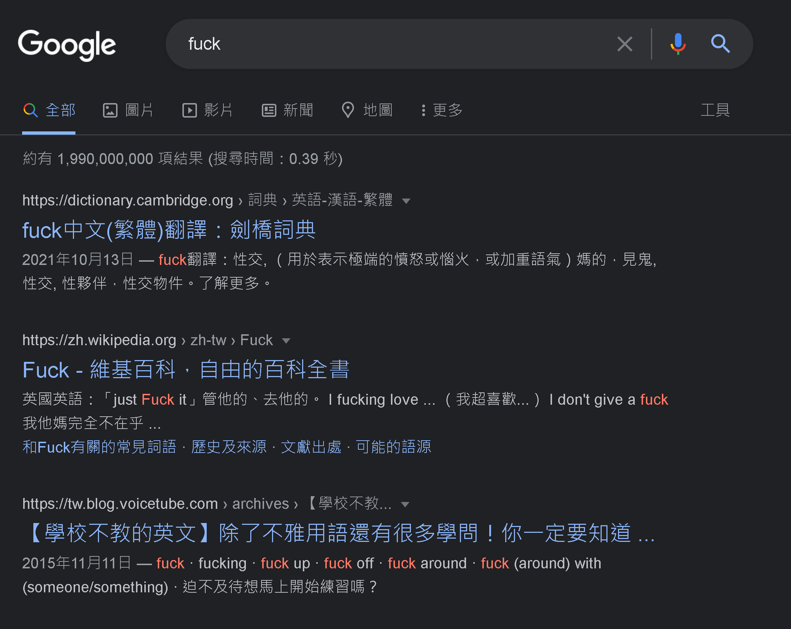Open the 更多 menu
This screenshot has width=791, height=629.
pyautogui.click(x=442, y=110)
